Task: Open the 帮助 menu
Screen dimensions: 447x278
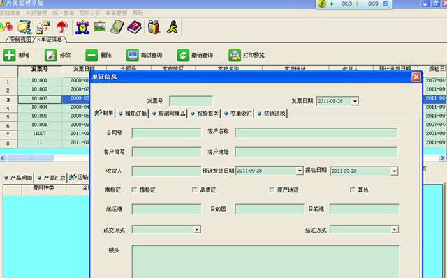Action: point(138,13)
